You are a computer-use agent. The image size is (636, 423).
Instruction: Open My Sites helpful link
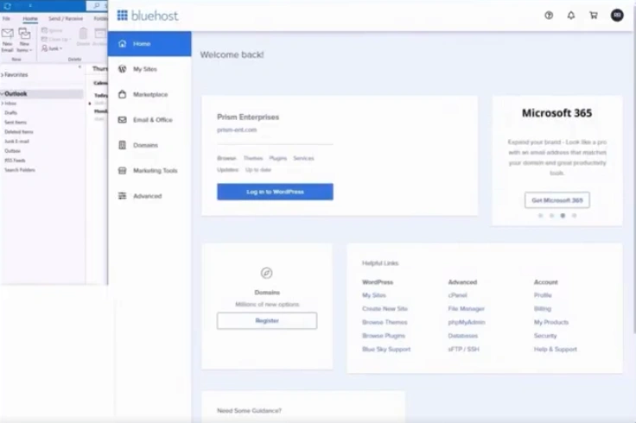(374, 295)
